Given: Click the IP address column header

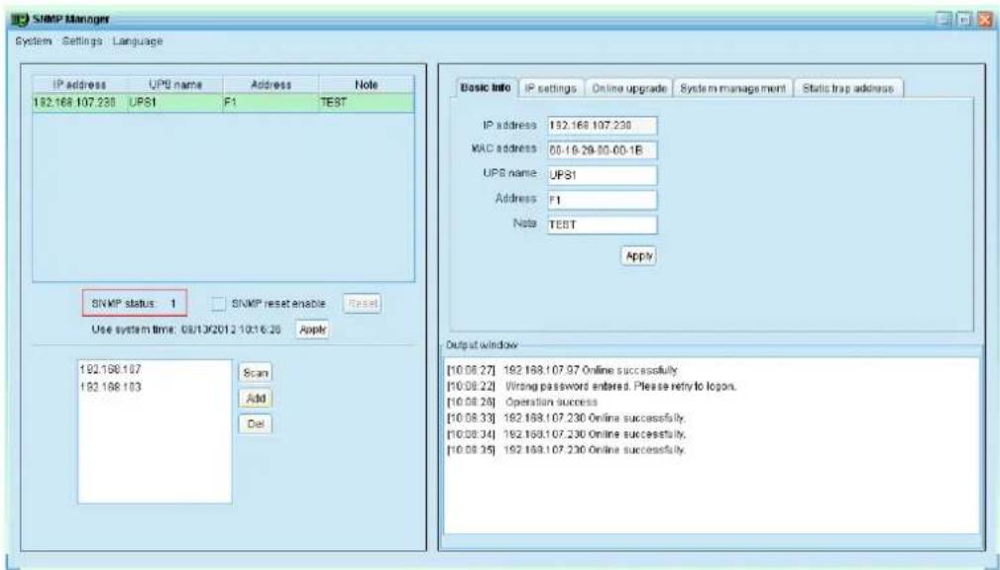Looking at the screenshot, I should pos(79,85).
